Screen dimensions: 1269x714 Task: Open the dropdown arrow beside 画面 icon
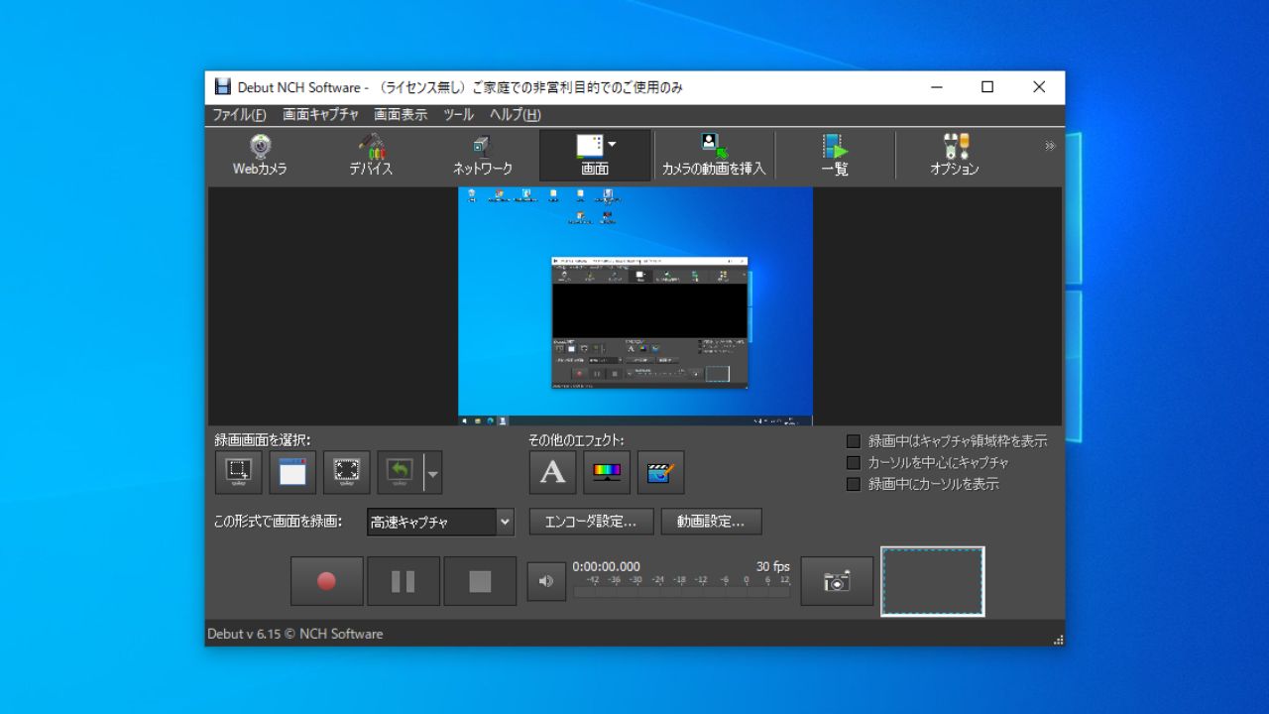[x=612, y=145]
